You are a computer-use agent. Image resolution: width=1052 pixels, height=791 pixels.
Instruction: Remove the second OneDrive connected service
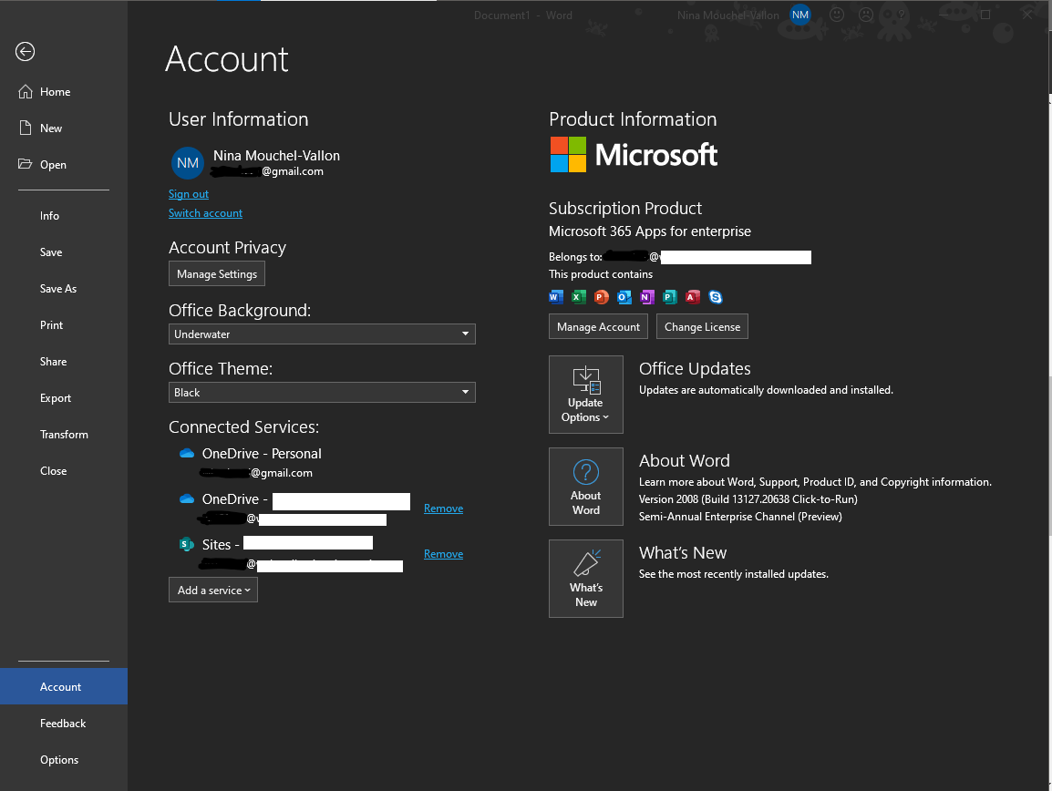coord(443,508)
